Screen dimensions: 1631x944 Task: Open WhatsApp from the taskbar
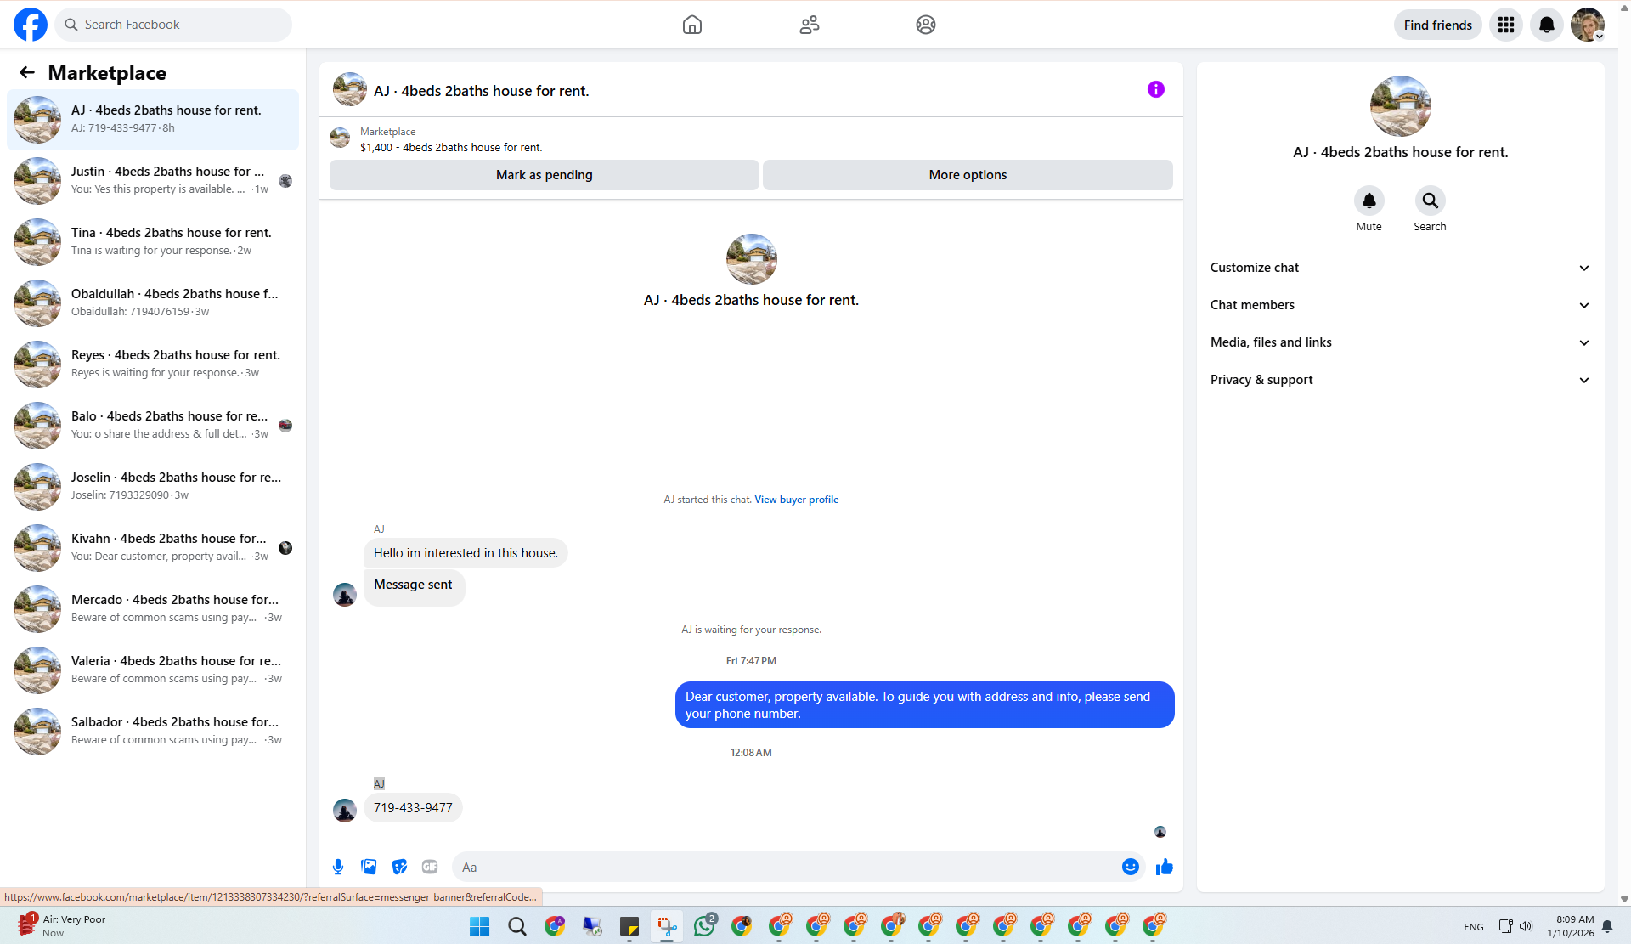(704, 926)
